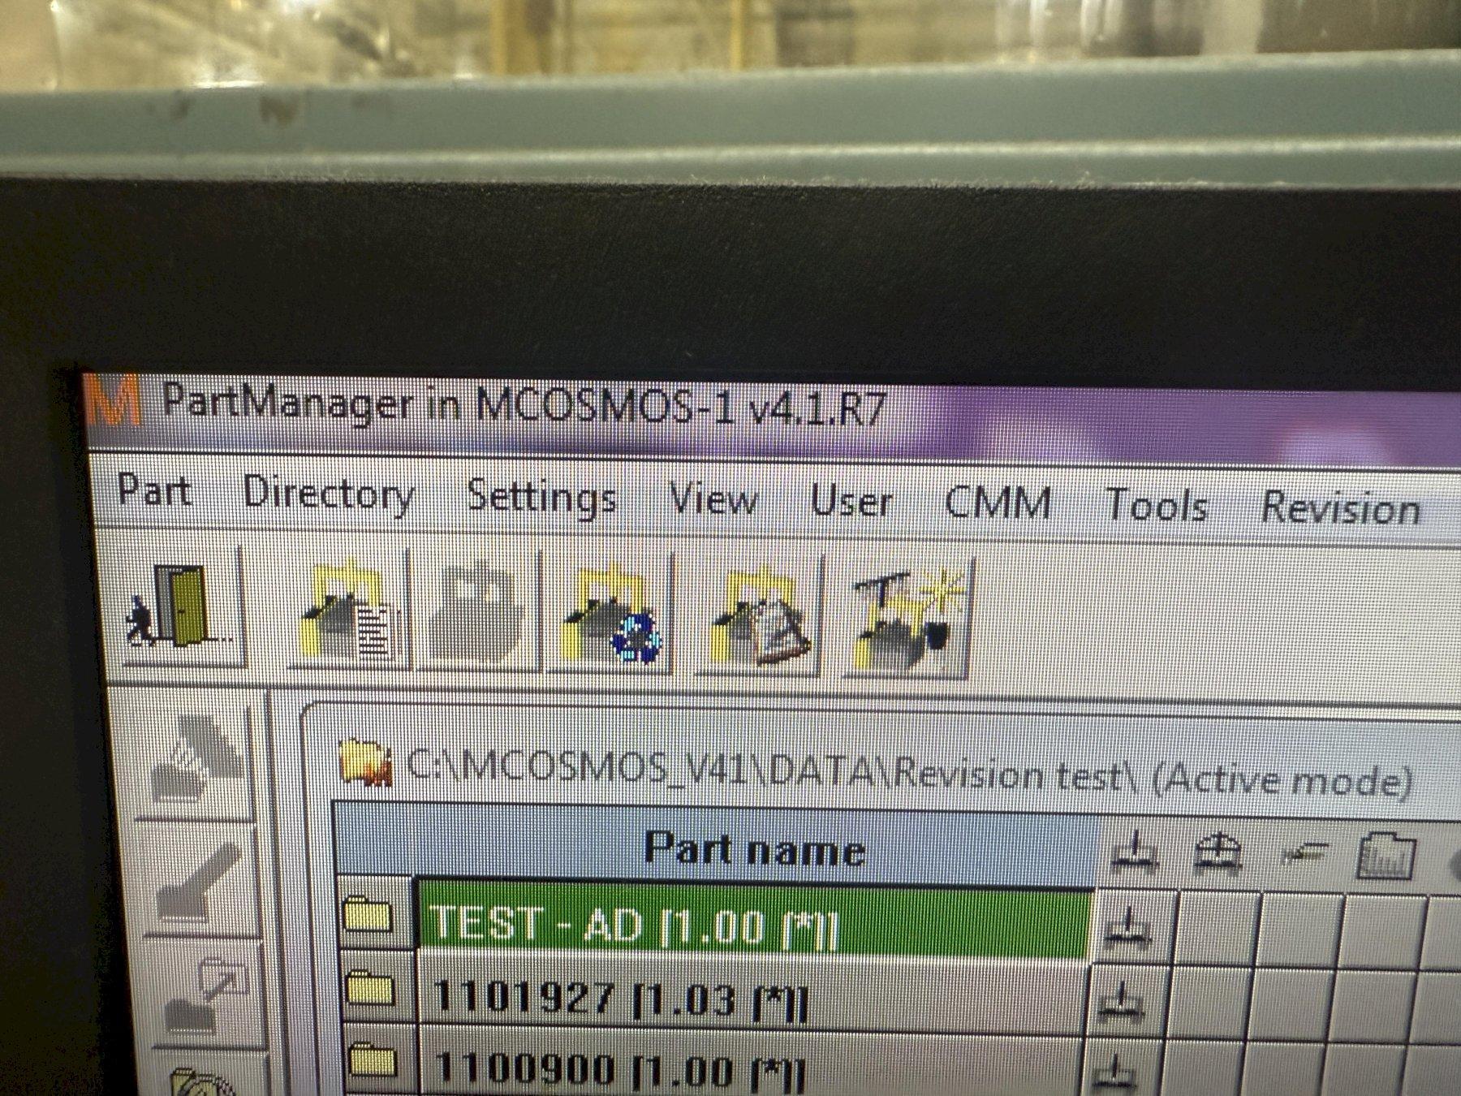Click the CMM recycle repeat mode icon

pos(610,615)
